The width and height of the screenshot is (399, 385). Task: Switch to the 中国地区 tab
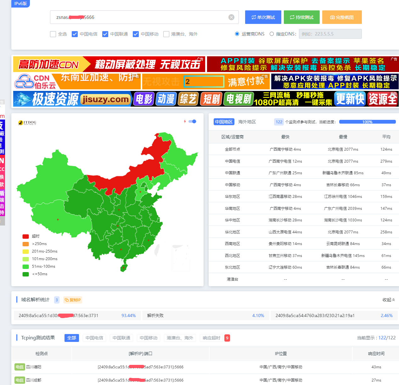coord(224,122)
